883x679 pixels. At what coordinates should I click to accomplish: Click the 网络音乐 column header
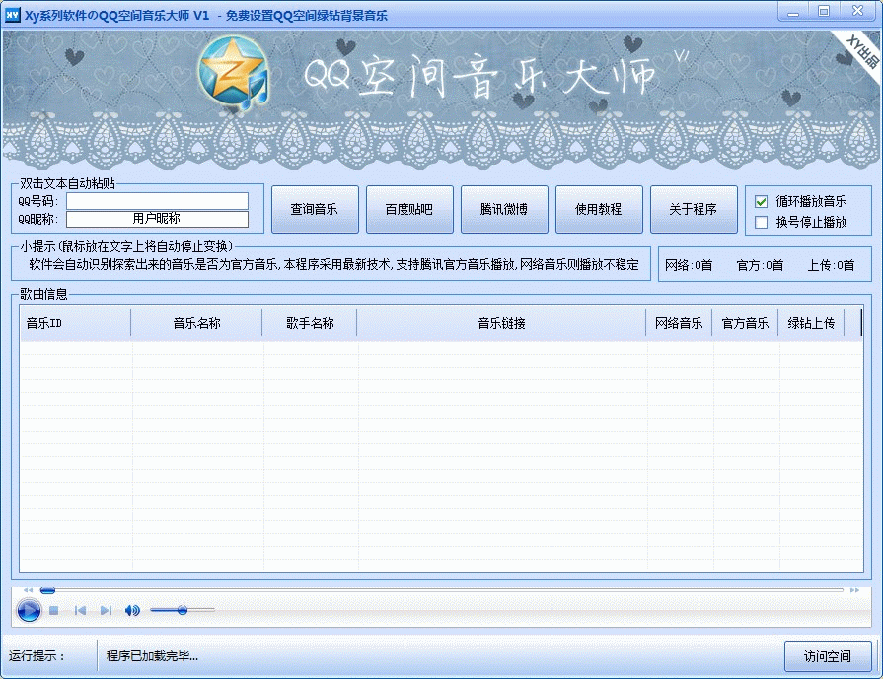click(679, 323)
